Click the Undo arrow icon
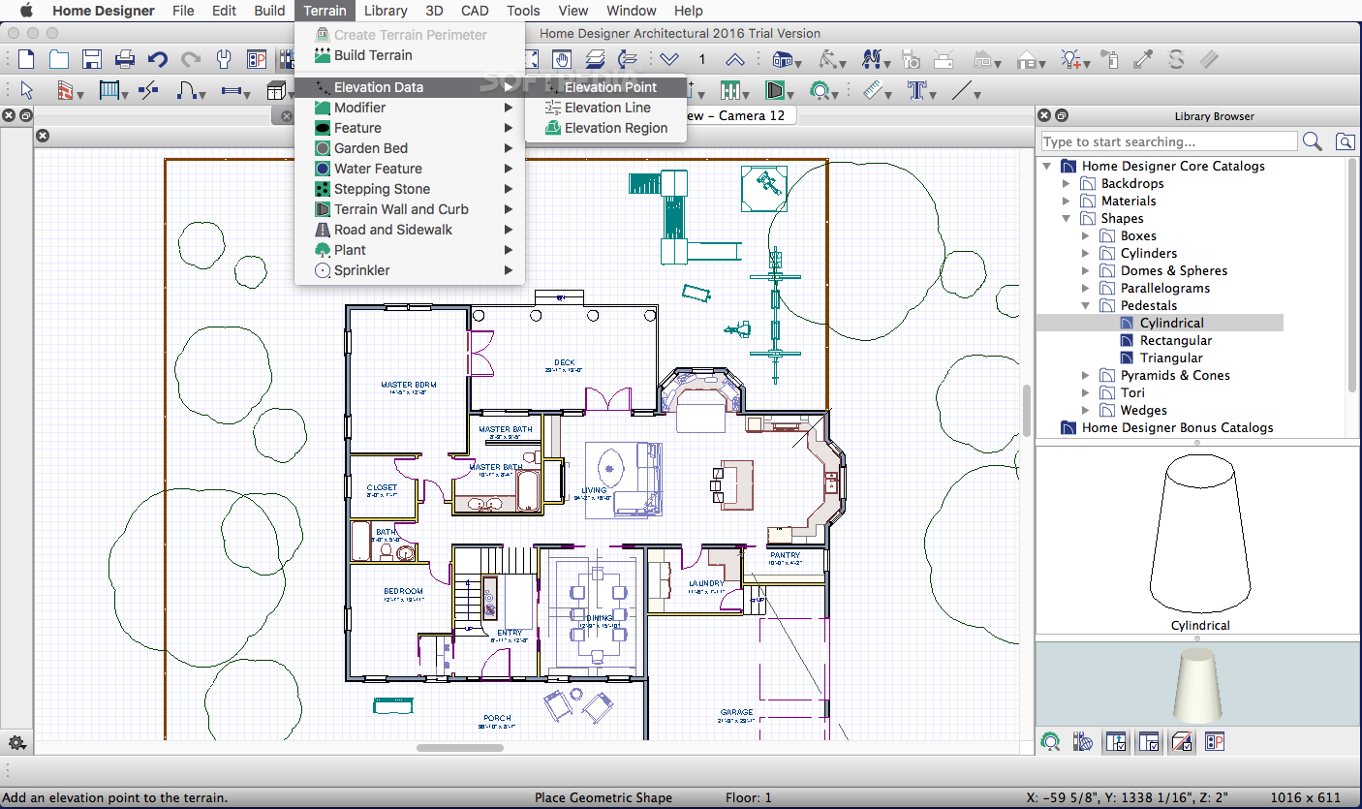Viewport: 1362px width, 809px height. click(158, 59)
